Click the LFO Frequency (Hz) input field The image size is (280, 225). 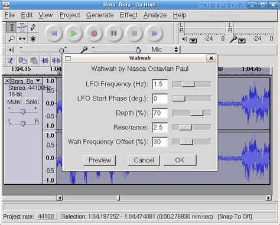(x=160, y=84)
